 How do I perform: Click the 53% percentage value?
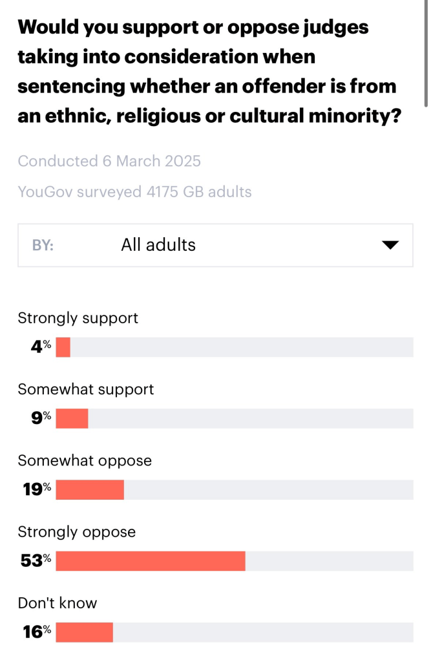pyautogui.click(x=36, y=561)
